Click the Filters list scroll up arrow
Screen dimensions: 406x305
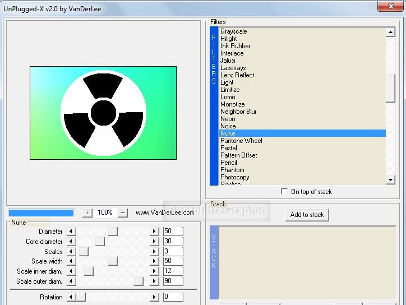[390, 32]
